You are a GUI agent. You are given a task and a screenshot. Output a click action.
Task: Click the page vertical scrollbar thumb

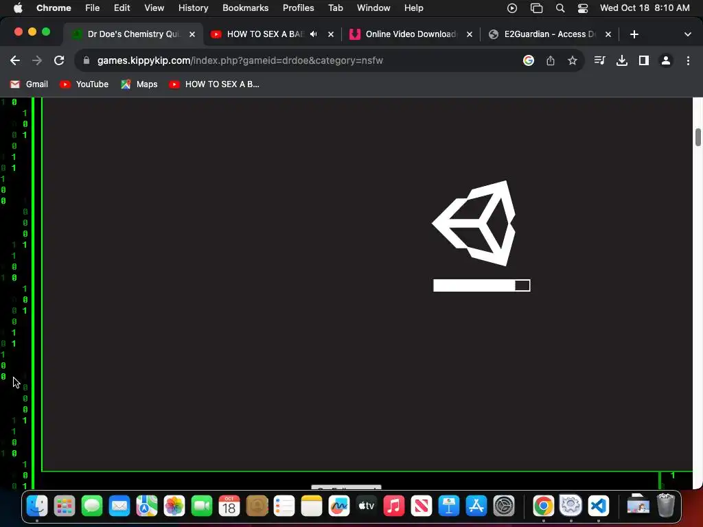click(x=698, y=137)
